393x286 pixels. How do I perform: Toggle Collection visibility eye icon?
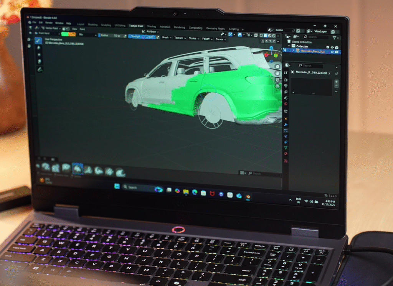(332, 46)
